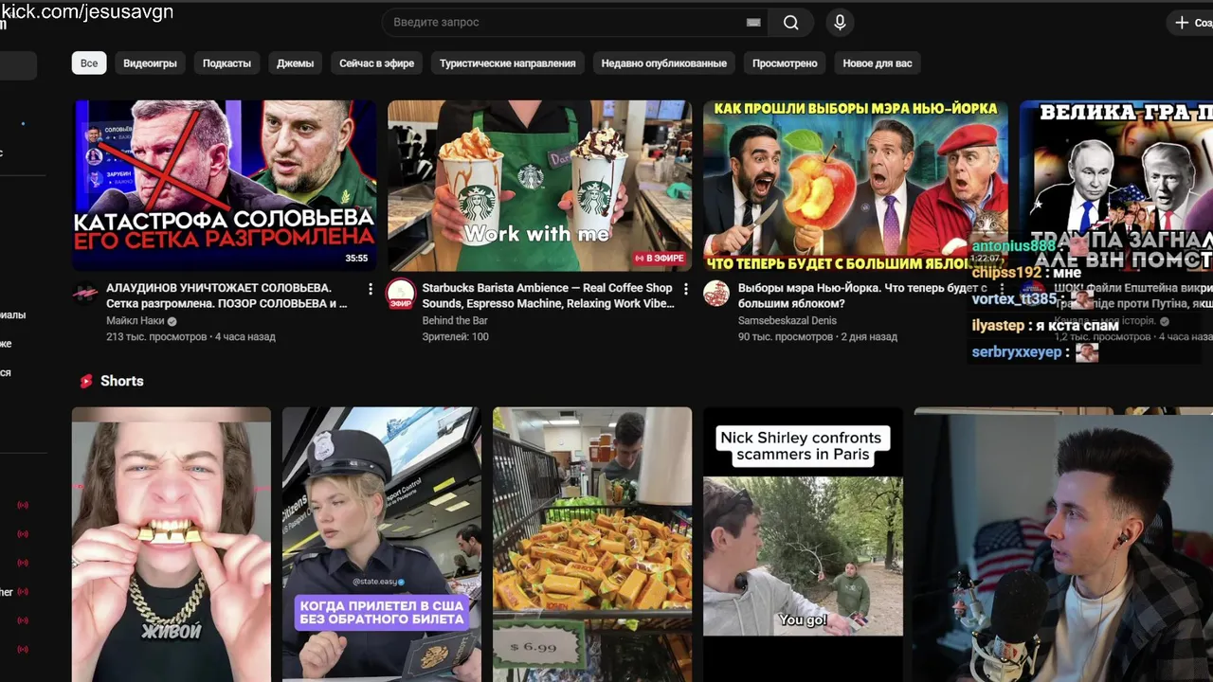Select the Все filter chip
The width and height of the screenshot is (1213, 682).
coord(89,63)
